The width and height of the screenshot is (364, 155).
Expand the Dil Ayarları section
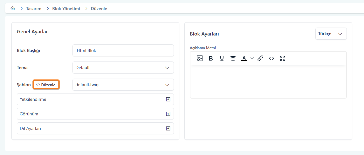(168, 128)
